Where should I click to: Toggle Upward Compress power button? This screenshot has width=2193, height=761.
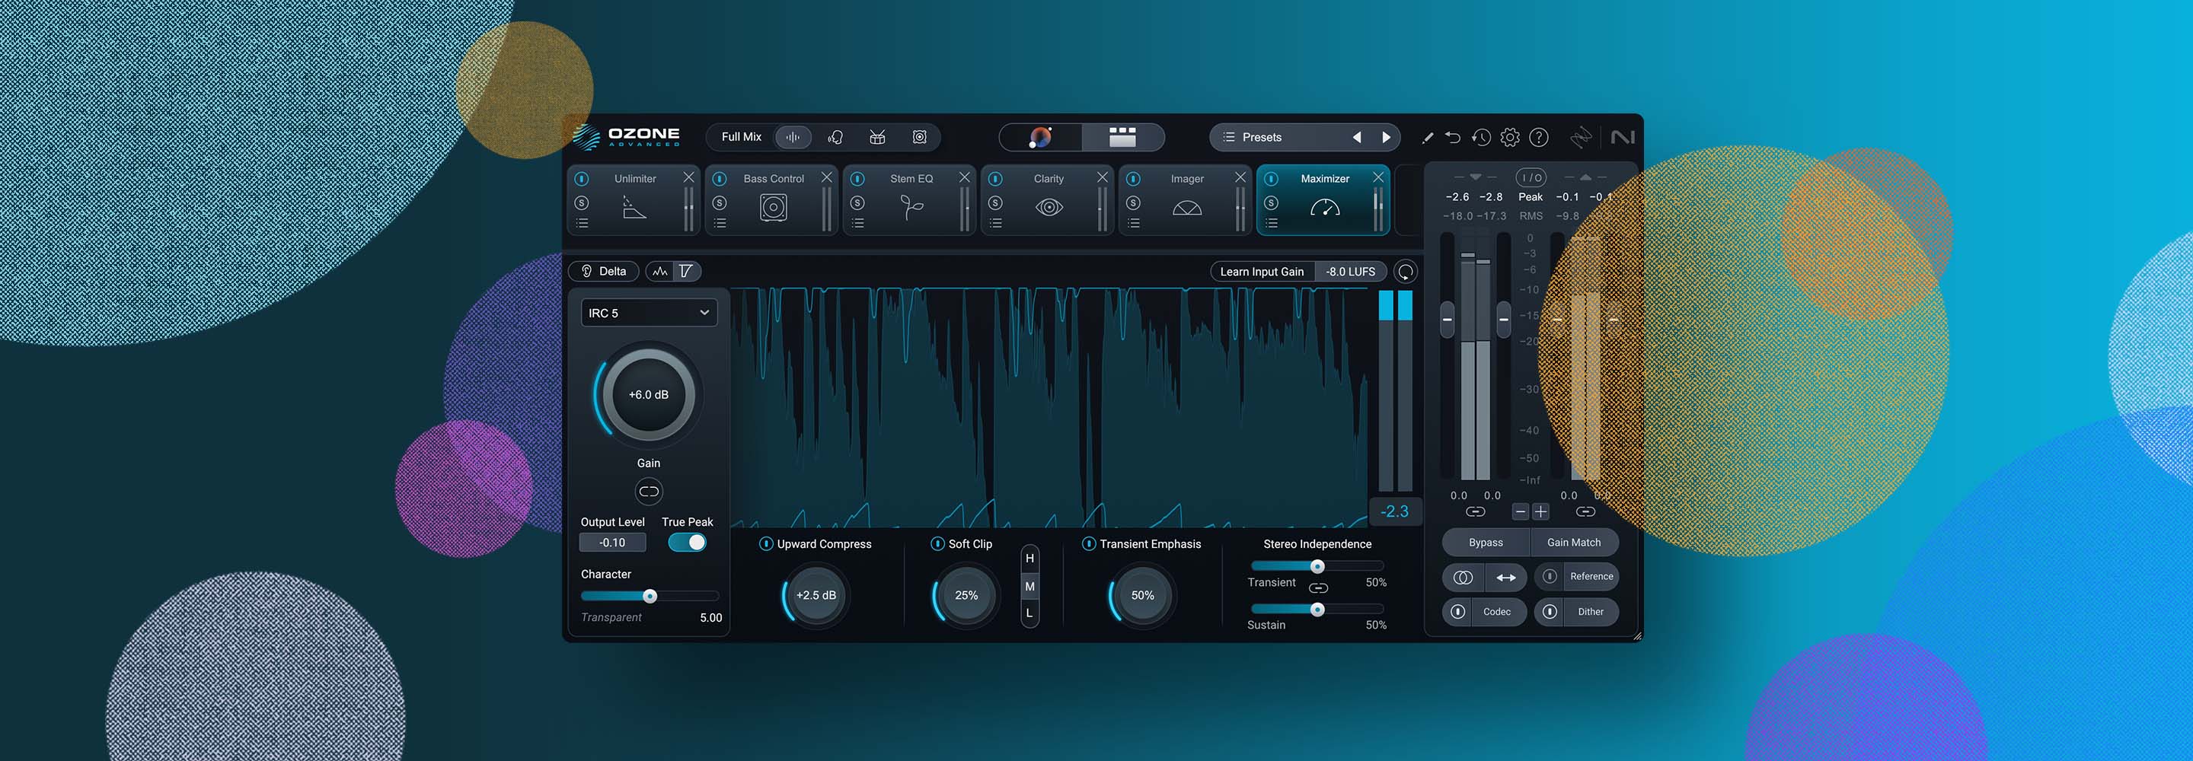pos(765,544)
